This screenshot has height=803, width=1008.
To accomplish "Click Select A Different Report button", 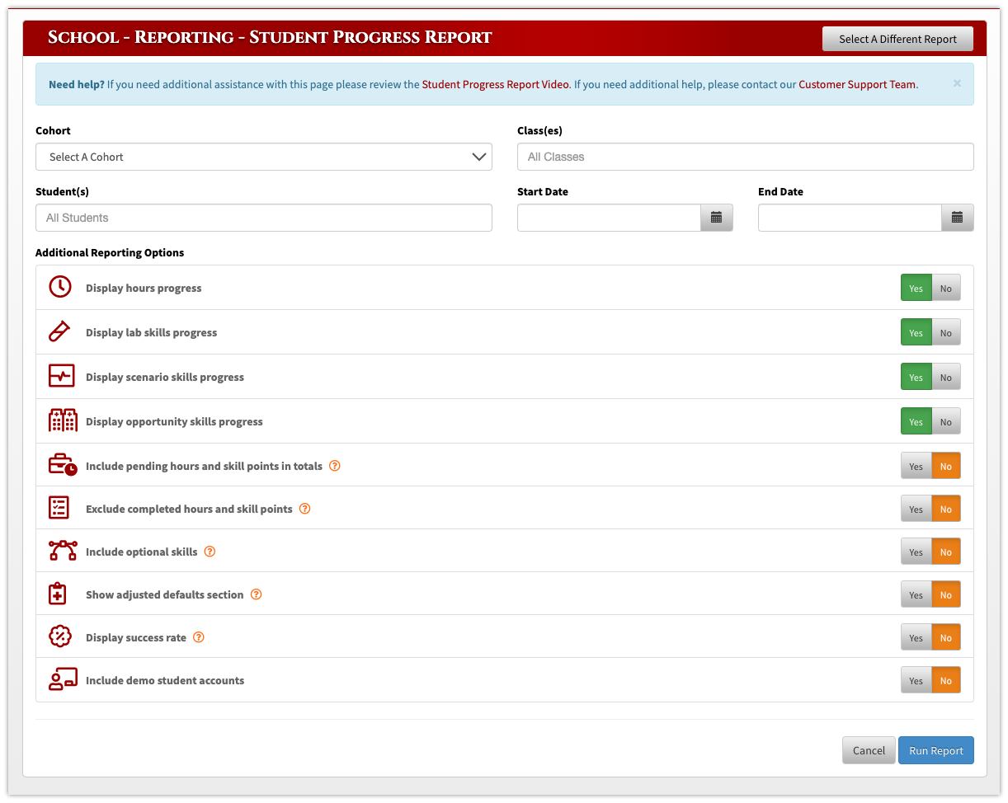I will [897, 39].
